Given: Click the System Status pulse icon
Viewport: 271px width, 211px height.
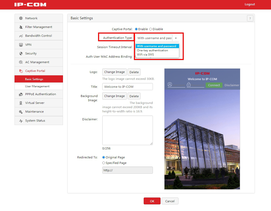Looking at the screenshot, I should [x=21, y=121].
